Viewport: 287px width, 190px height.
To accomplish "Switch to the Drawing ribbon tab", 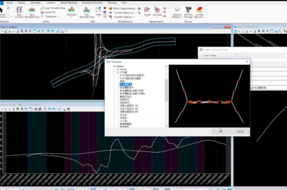I will point(112,3).
